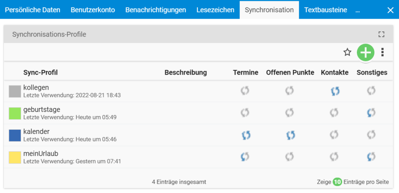Open the Benutzerkonto tab
This screenshot has width=399, height=193.
pyautogui.click(x=93, y=10)
